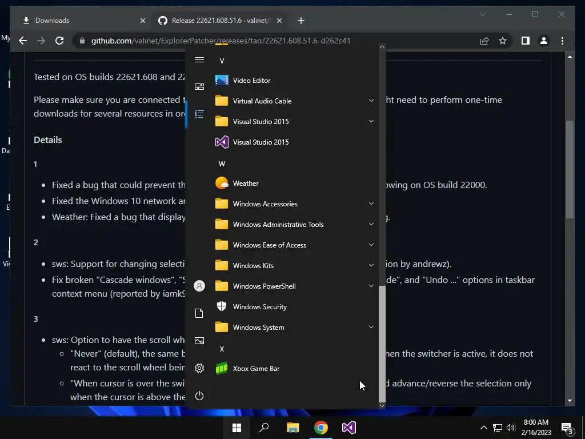Jump to letter W section header
This screenshot has height=439, width=585.
coord(222,164)
